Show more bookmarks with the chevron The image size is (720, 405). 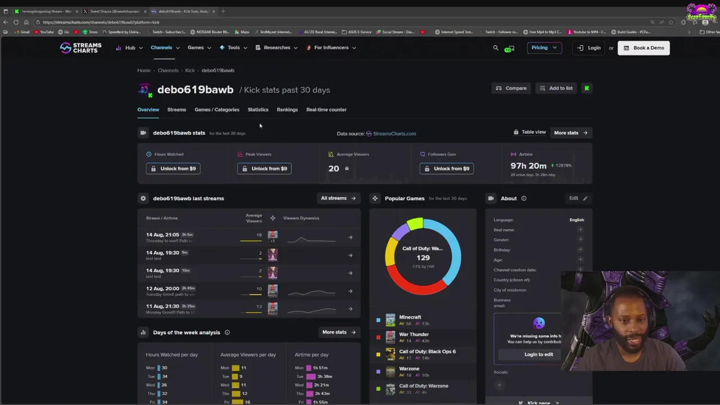(689, 32)
